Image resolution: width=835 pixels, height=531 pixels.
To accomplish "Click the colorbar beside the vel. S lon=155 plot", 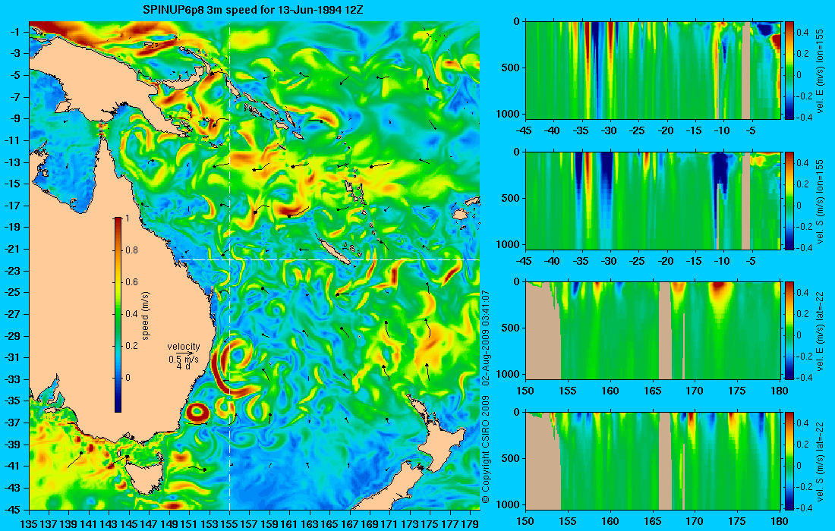I will click(x=789, y=200).
